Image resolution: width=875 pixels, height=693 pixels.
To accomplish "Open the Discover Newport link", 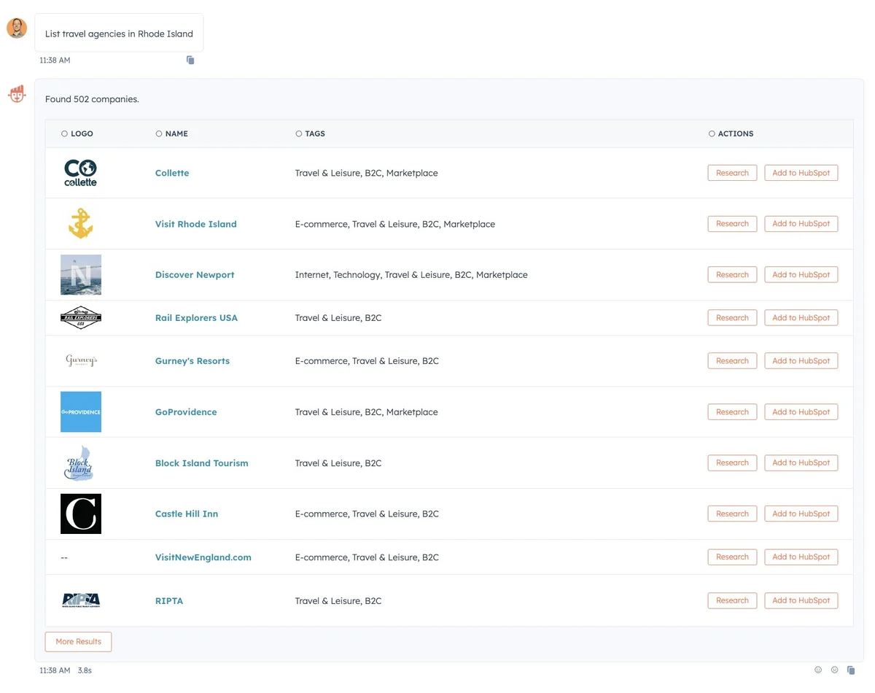I will tap(195, 275).
